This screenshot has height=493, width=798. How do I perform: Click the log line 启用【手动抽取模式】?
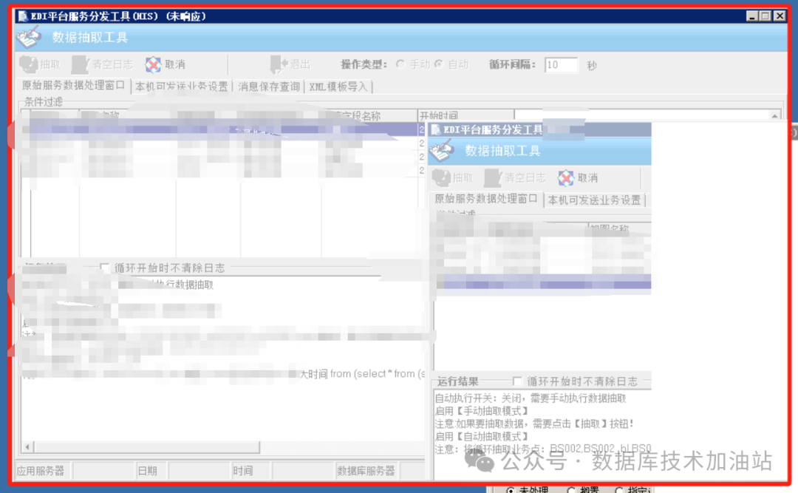[x=482, y=411]
